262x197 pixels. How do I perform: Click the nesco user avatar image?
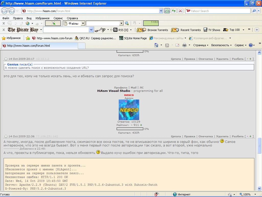tap(129, 110)
